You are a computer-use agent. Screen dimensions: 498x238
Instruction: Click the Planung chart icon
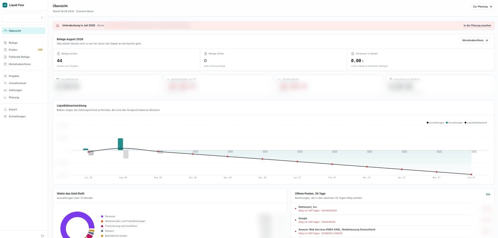5,97
